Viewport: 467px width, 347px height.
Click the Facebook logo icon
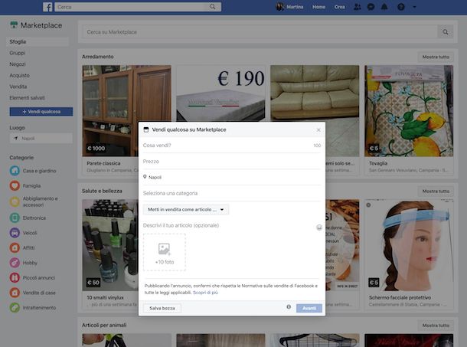[47, 7]
